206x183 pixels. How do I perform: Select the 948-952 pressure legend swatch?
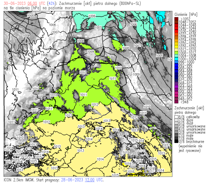pyautogui.click(x=176, y=99)
